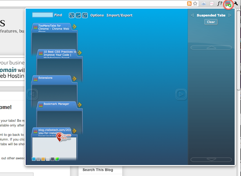The width and height of the screenshot is (241, 176).
Task: Open the Options menu
Action: click(x=97, y=15)
